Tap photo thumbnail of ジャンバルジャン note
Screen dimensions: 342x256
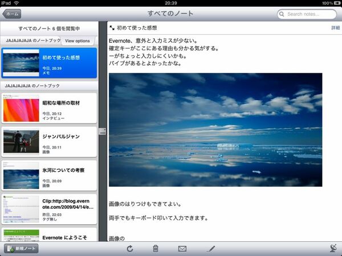click(21, 142)
